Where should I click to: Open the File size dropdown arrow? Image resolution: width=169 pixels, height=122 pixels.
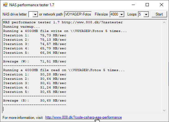121,14
